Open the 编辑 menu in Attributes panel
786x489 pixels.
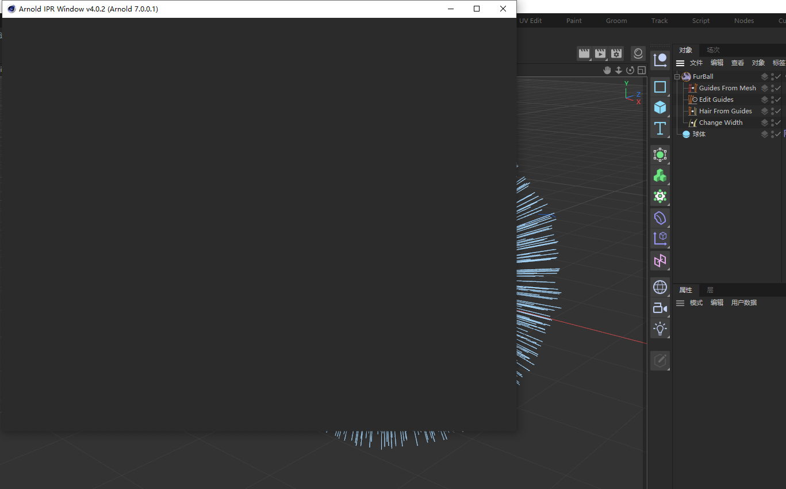pos(717,303)
